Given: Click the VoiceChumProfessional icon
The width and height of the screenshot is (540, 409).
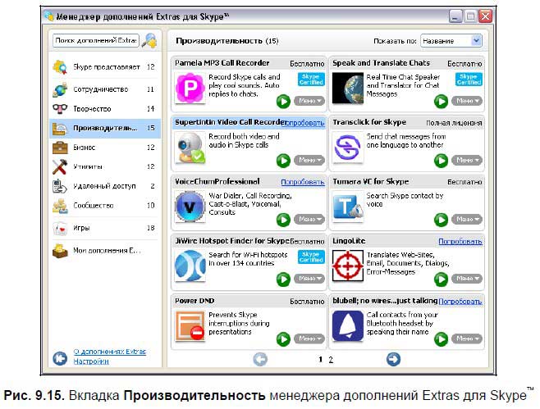Looking at the screenshot, I should 190,207.
